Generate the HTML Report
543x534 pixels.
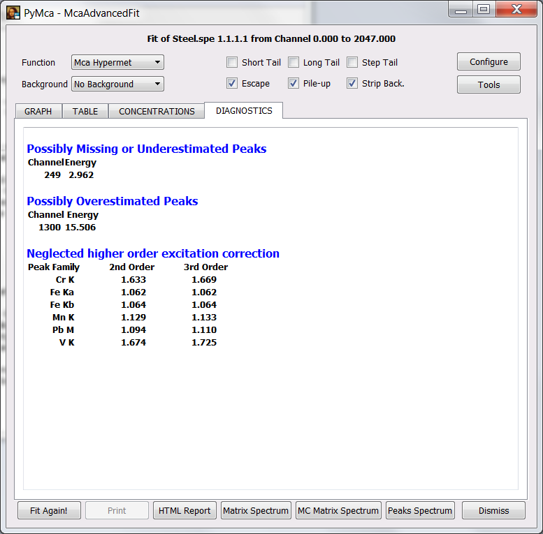184,511
